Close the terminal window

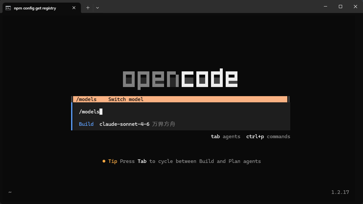coord(355,7)
